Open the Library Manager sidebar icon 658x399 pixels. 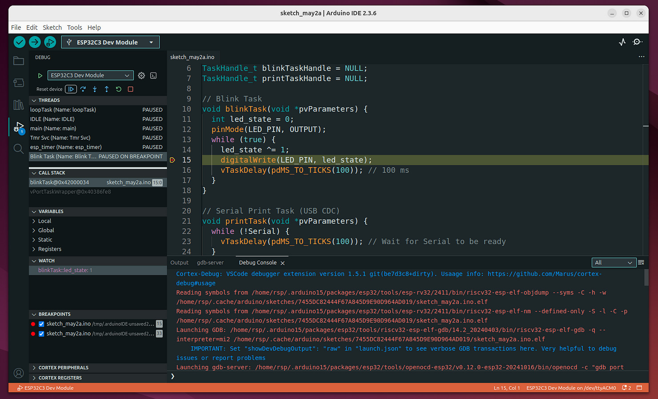[x=19, y=105]
